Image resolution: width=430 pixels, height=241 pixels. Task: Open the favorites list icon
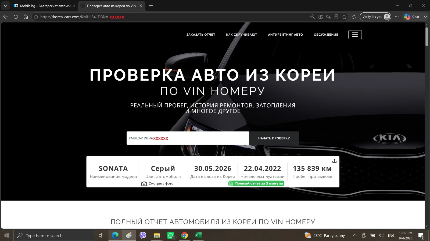354,17
